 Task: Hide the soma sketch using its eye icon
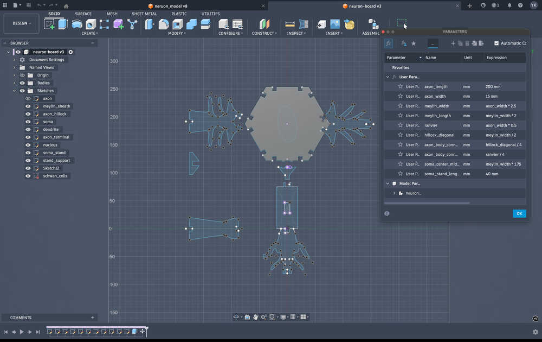[x=28, y=122]
